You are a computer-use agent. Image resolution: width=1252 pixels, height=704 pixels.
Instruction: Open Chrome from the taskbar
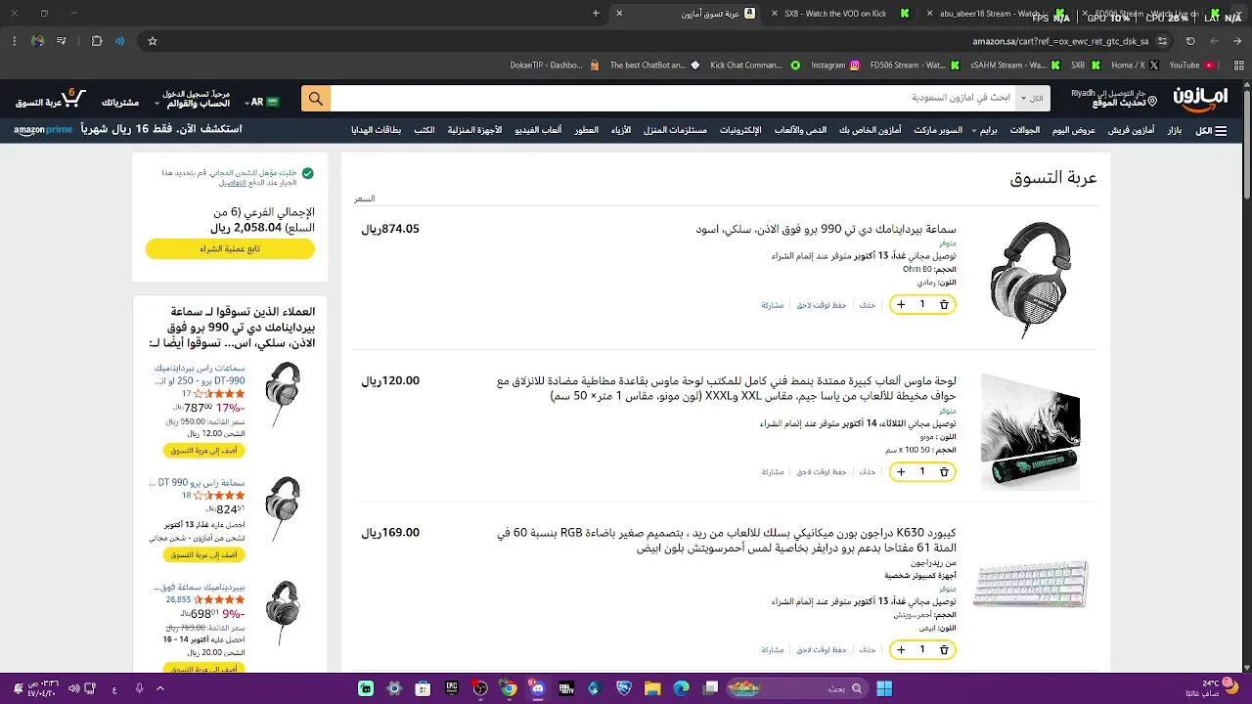(509, 688)
